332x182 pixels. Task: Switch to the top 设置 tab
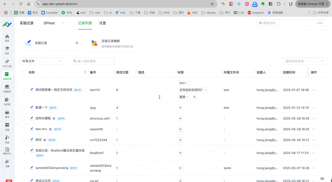coord(103,23)
